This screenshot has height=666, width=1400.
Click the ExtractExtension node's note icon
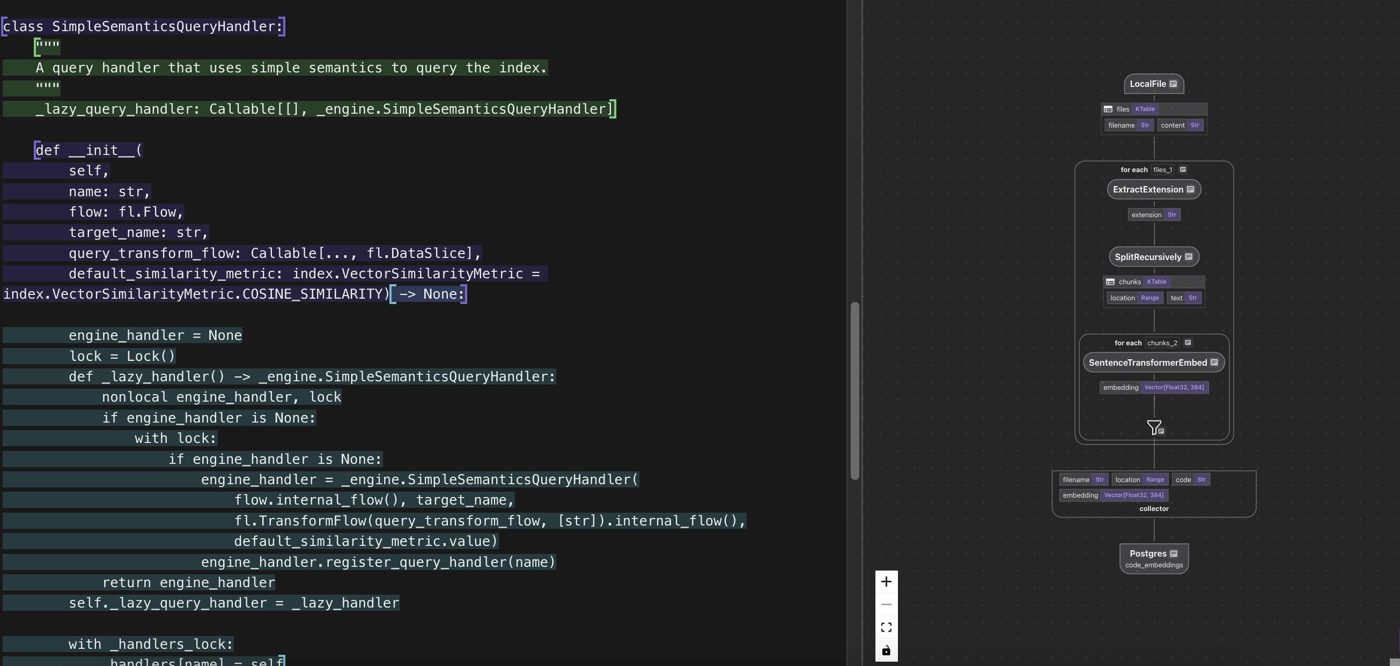1190,190
